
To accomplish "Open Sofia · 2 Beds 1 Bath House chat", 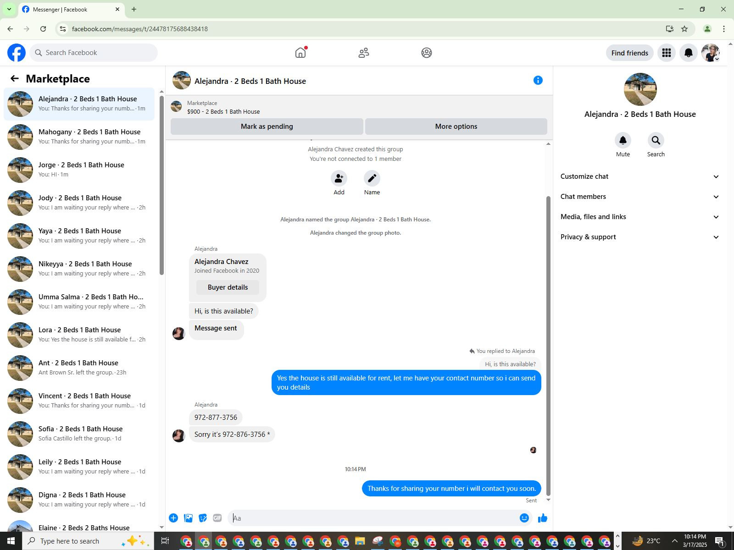I will pos(79,434).
